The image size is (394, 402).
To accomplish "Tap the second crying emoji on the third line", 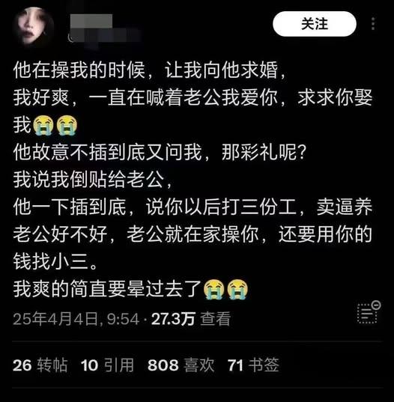I will click(x=66, y=125).
